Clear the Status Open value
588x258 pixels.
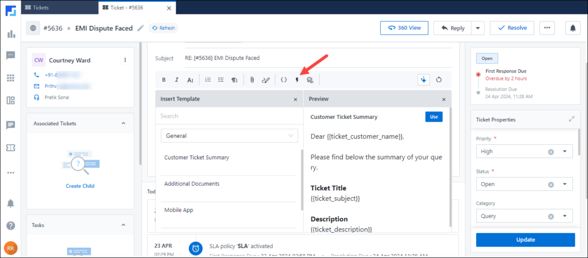click(551, 184)
